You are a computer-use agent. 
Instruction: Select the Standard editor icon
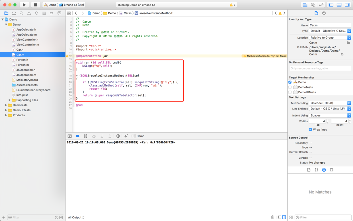click(x=305, y=5)
